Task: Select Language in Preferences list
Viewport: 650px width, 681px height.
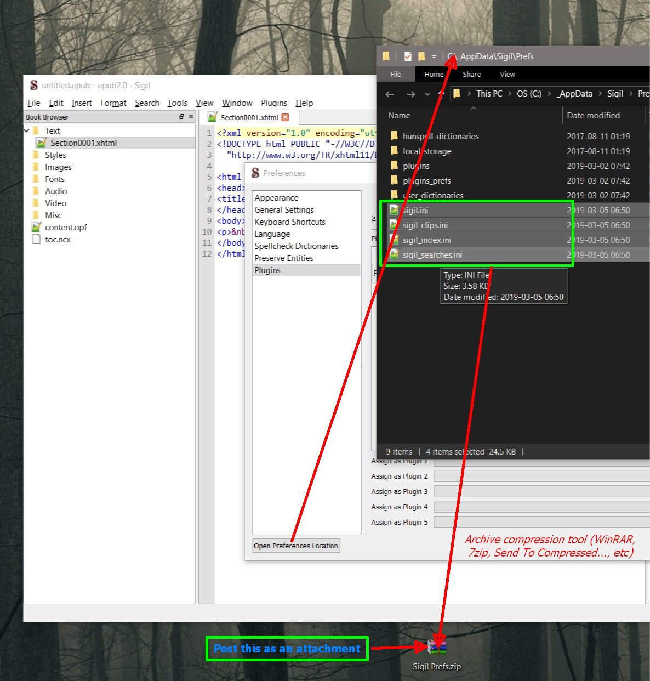Action: pyautogui.click(x=272, y=234)
